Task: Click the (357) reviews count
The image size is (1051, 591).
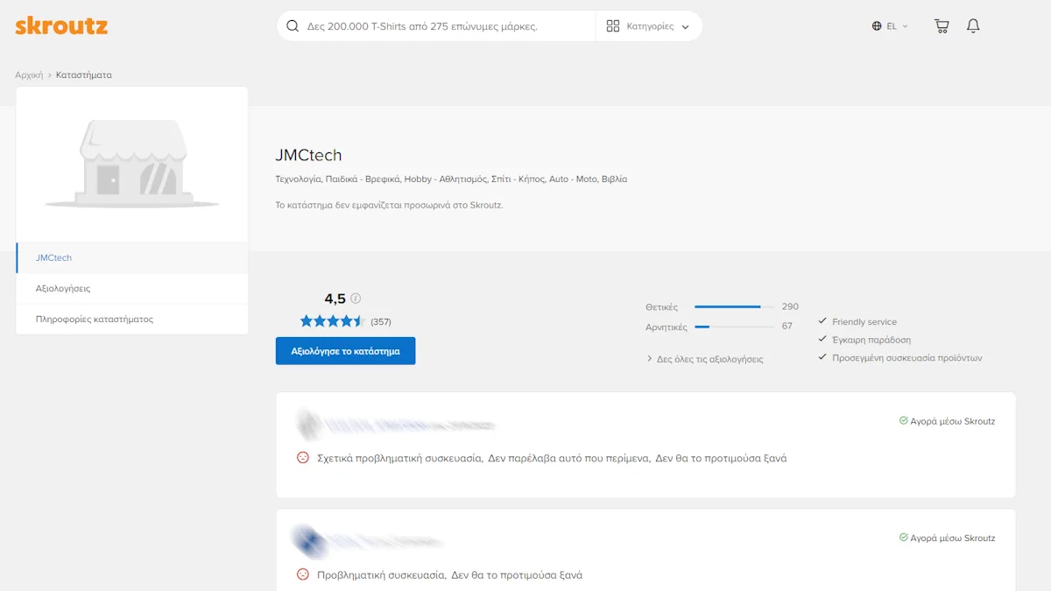Action: click(x=381, y=321)
